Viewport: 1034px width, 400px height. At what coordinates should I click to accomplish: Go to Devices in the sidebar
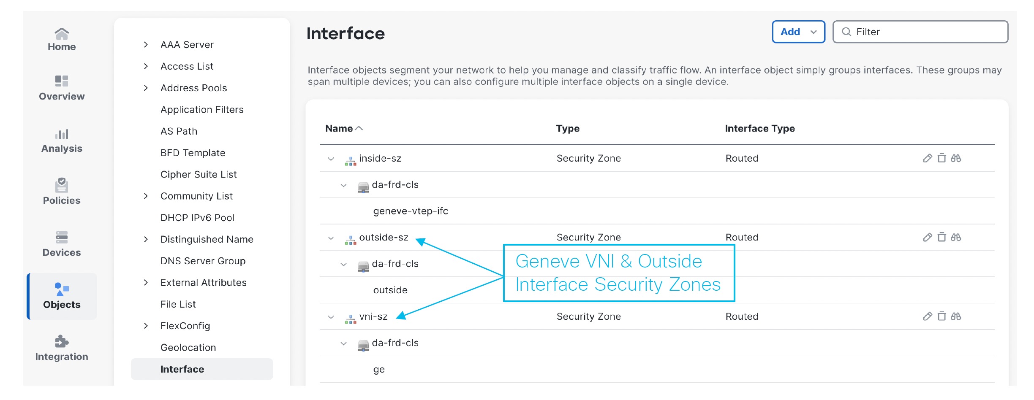(x=62, y=243)
